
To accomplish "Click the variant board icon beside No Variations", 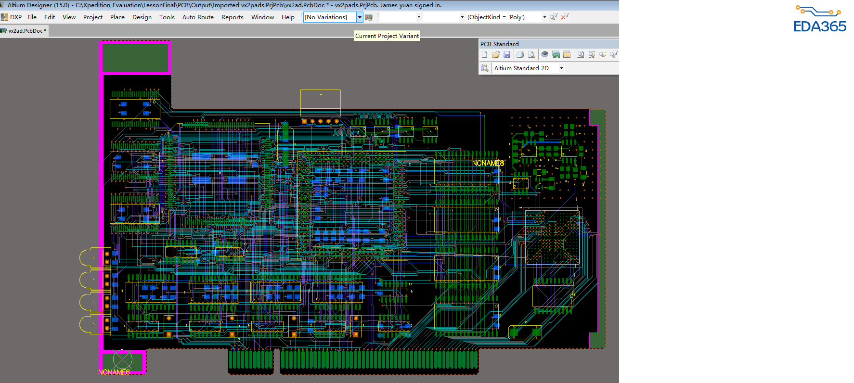I will tap(369, 17).
